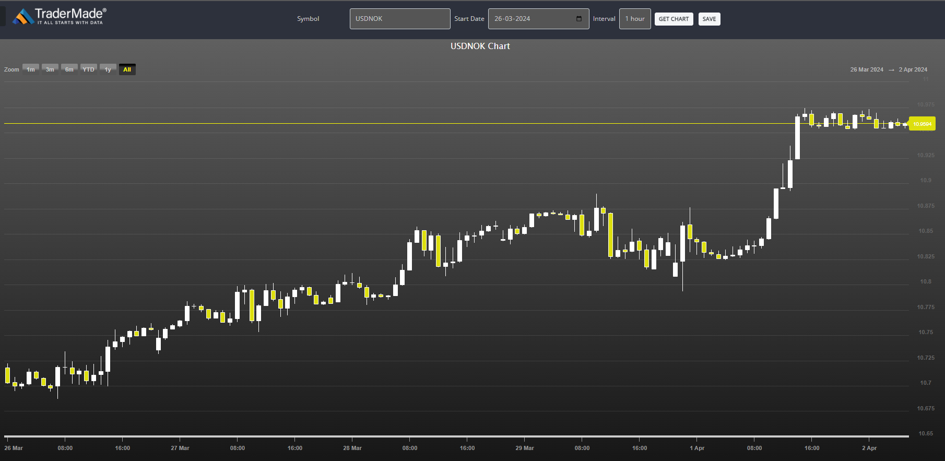This screenshot has height=461, width=945.
Task: Open the Interval dropdown showing 1 hour
Action: point(635,19)
